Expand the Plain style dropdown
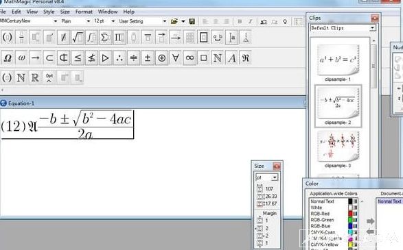The height and width of the screenshot is (250, 403). click(88, 21)
